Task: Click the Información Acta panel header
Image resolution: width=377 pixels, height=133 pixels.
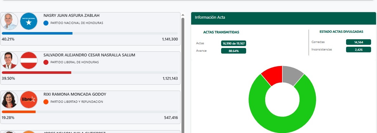Action: [283, 18]
